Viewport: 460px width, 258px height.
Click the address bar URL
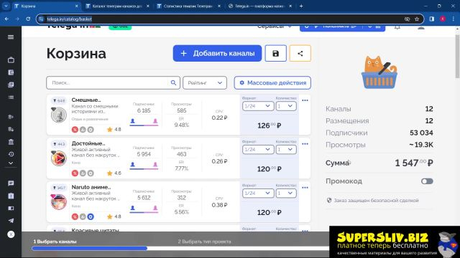pos(70,19)
